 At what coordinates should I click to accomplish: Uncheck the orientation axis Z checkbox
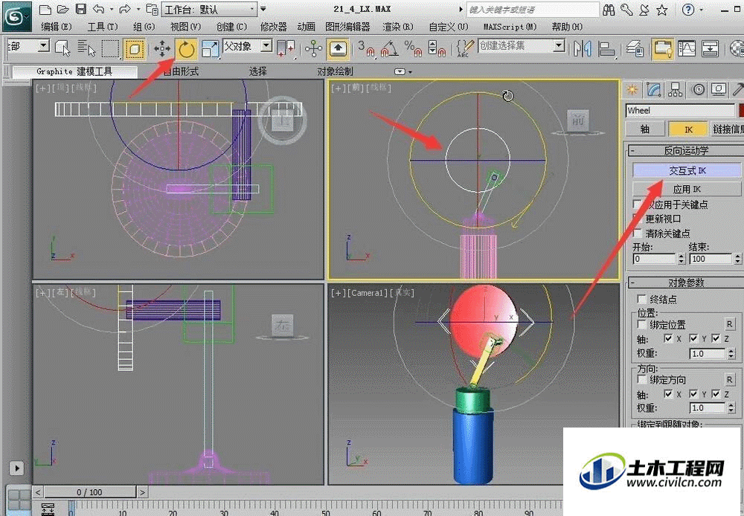pos(716,393)
